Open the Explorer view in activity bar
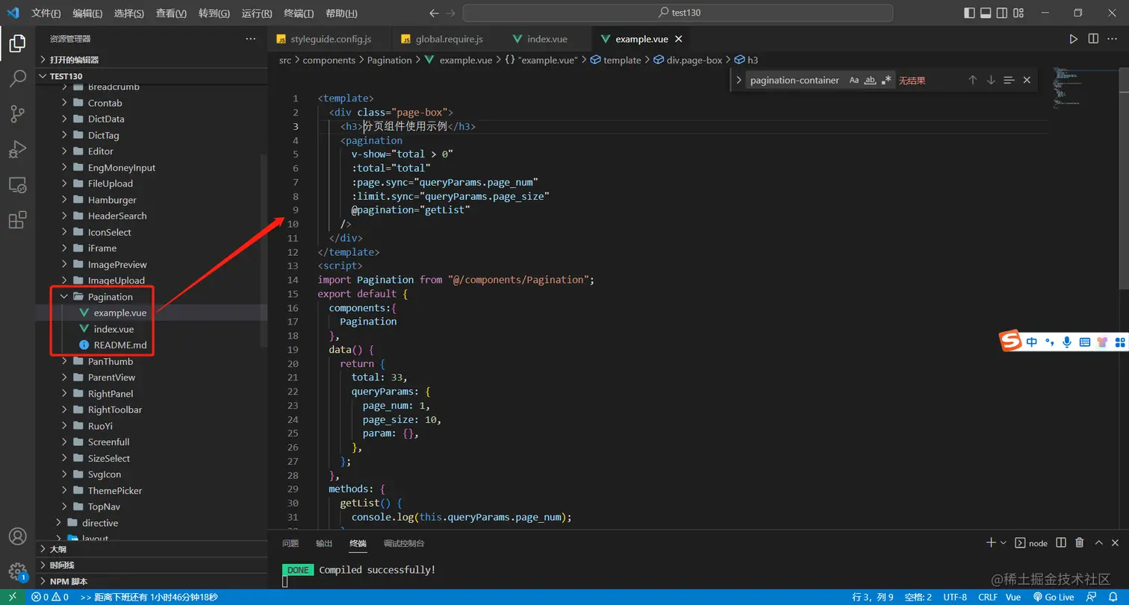The image size is (1129, 605). click(x=17, y=44)
